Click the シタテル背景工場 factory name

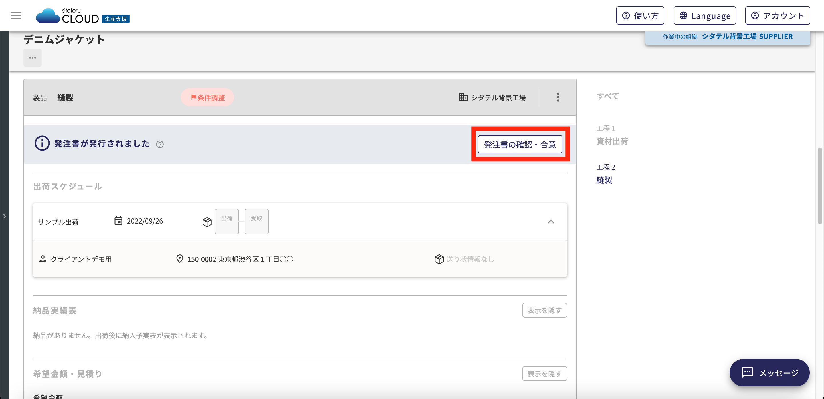pyautogui.click(x=498, y=97)
